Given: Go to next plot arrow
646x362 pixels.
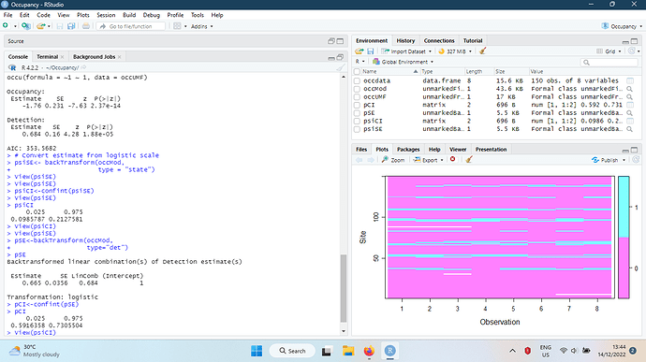Looking at the screenshot, I should point(370,160).
